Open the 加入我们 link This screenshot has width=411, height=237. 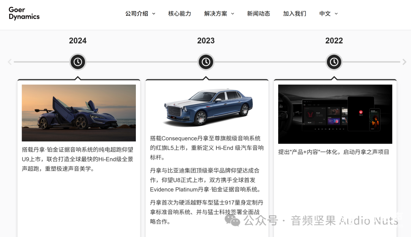pyautogui.click(x=295, y=14)
